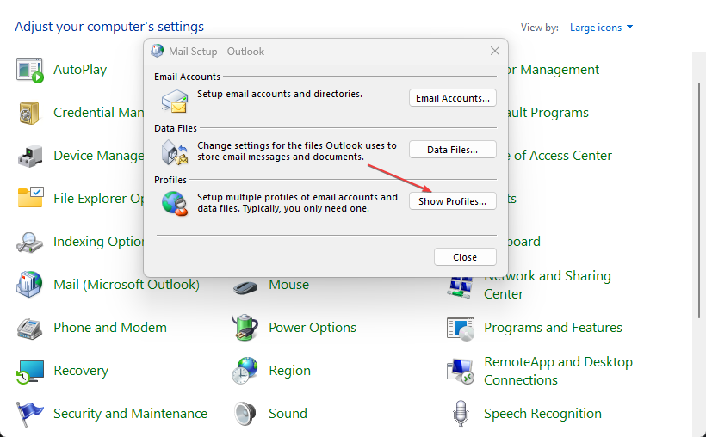The image size is (706, 437).
Task: Open the View by Large icons dropdown
Action: (x=601, y=28)
